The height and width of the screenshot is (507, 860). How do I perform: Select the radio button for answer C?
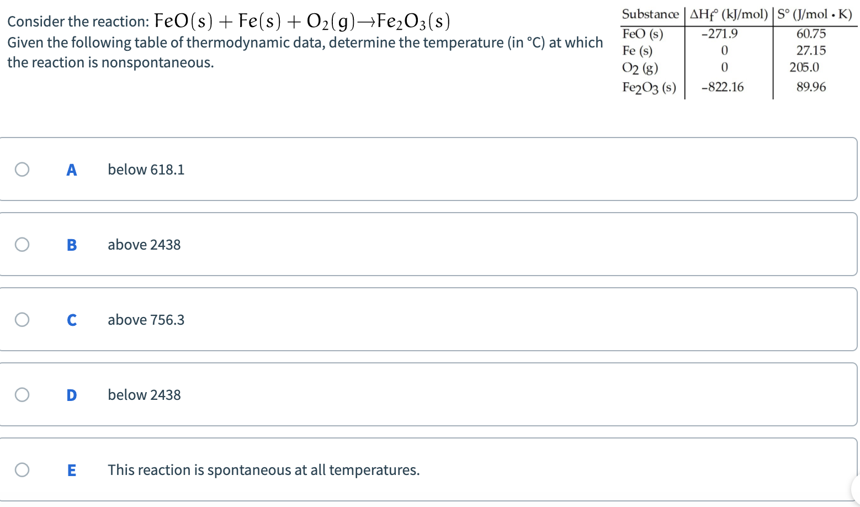(22, 319)
